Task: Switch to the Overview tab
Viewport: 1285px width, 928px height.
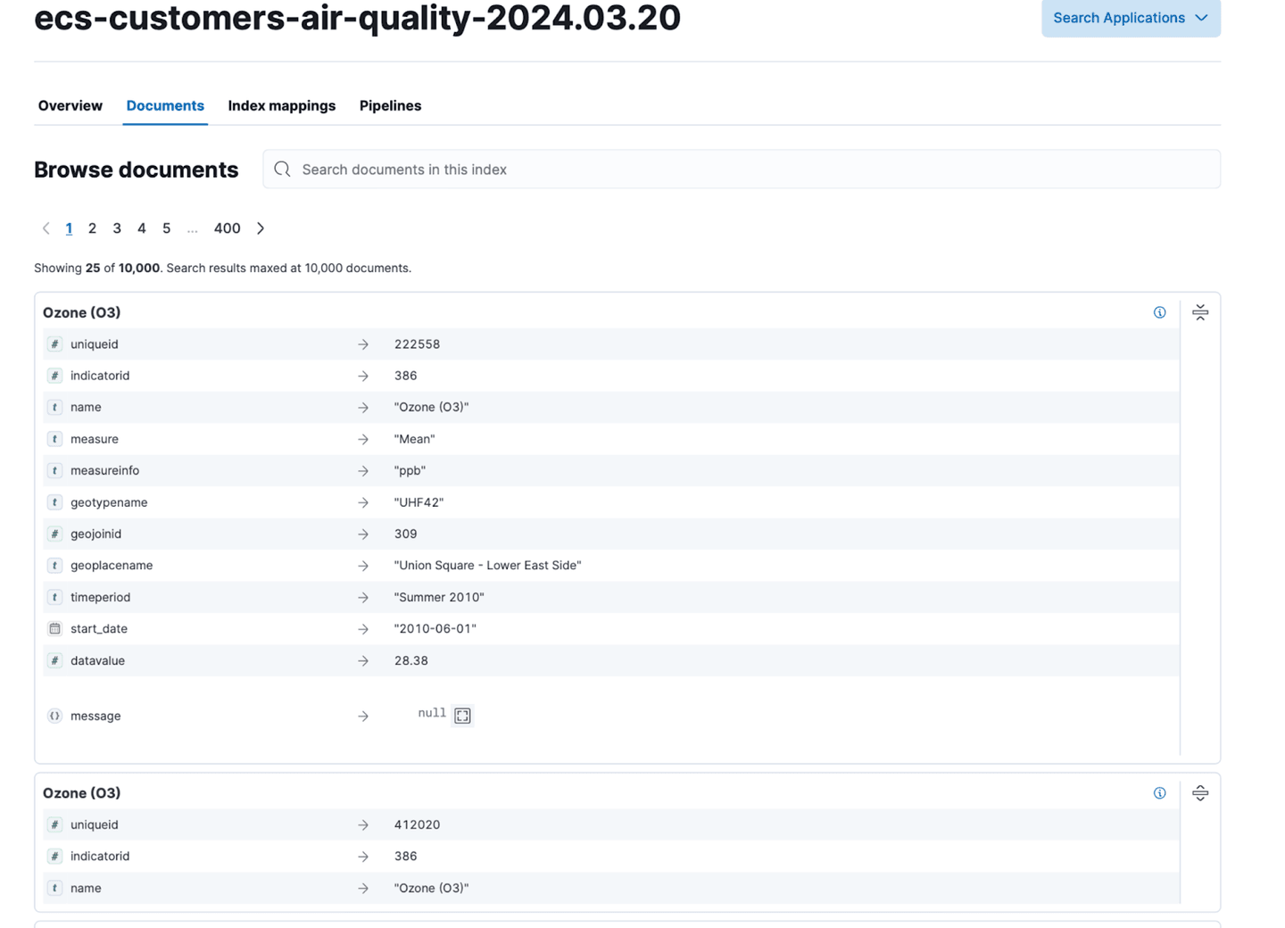Action: tap(70, 105)
